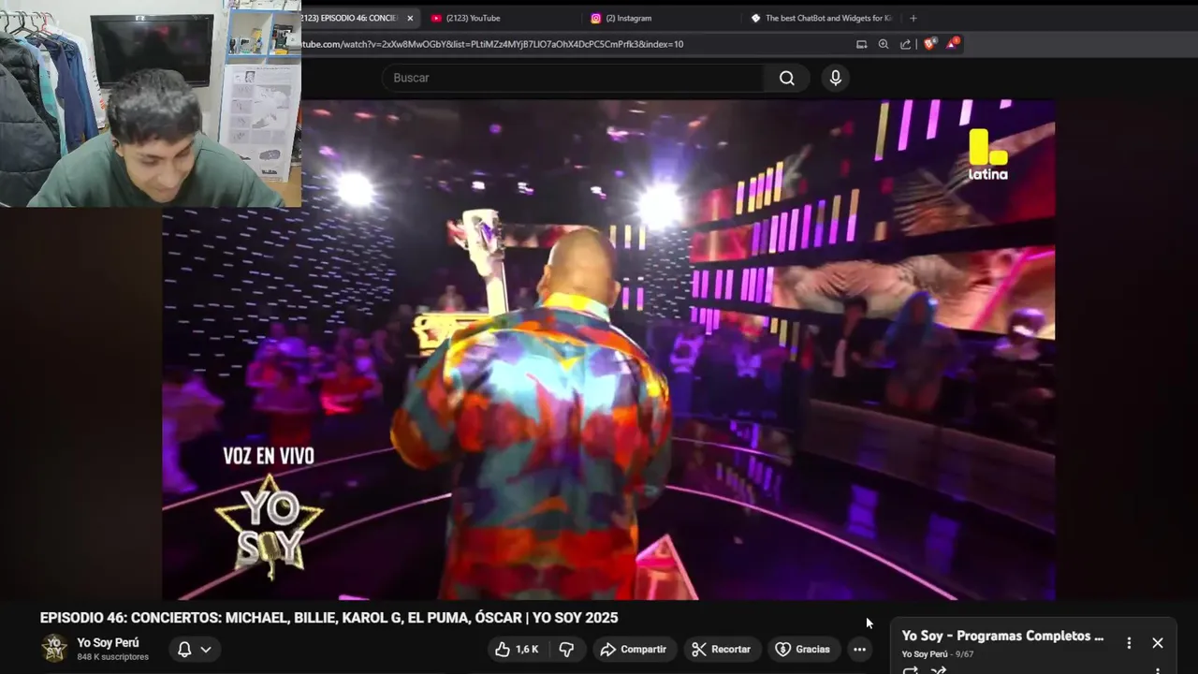The height and width of the screenshot is (674, 1198).
Task: Click the Recortar clip button
Action: point(721,649)
